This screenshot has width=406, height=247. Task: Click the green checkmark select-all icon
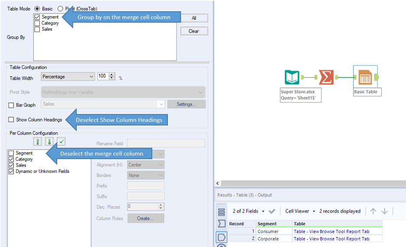pos(61,141)
